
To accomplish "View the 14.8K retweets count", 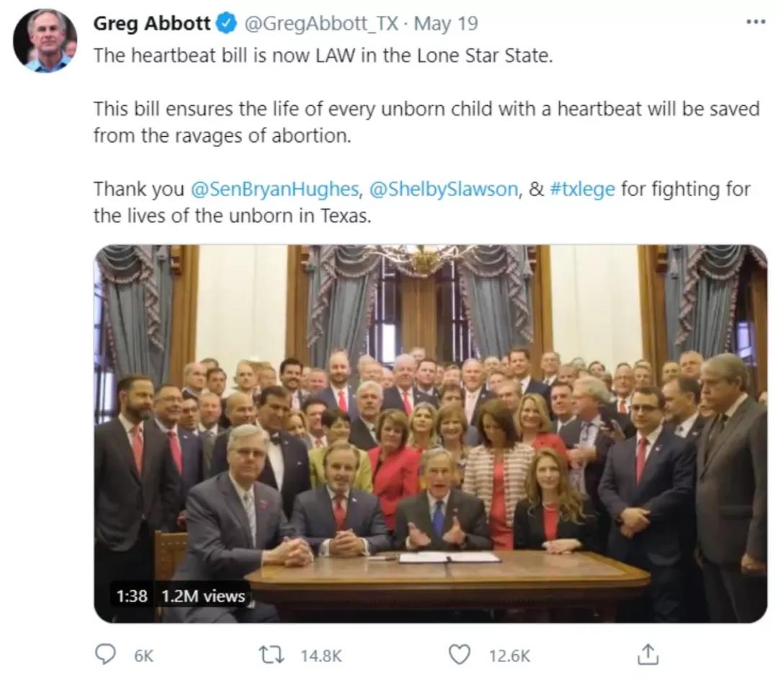I will (321, 656).
